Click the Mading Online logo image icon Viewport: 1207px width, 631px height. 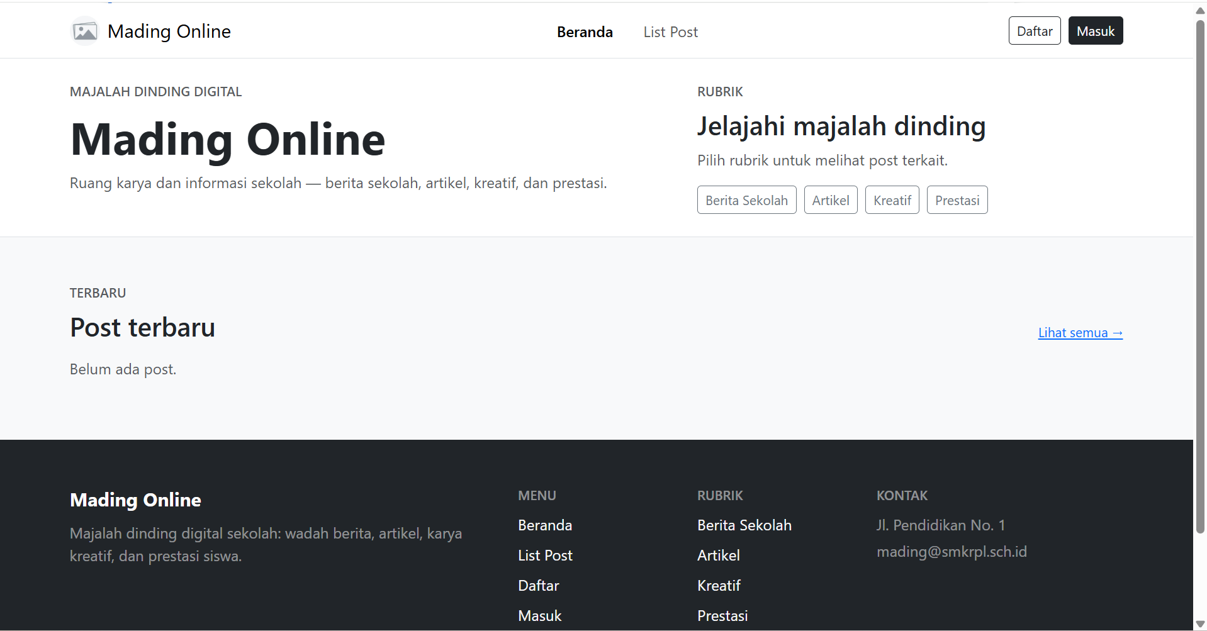pos(85,31)
